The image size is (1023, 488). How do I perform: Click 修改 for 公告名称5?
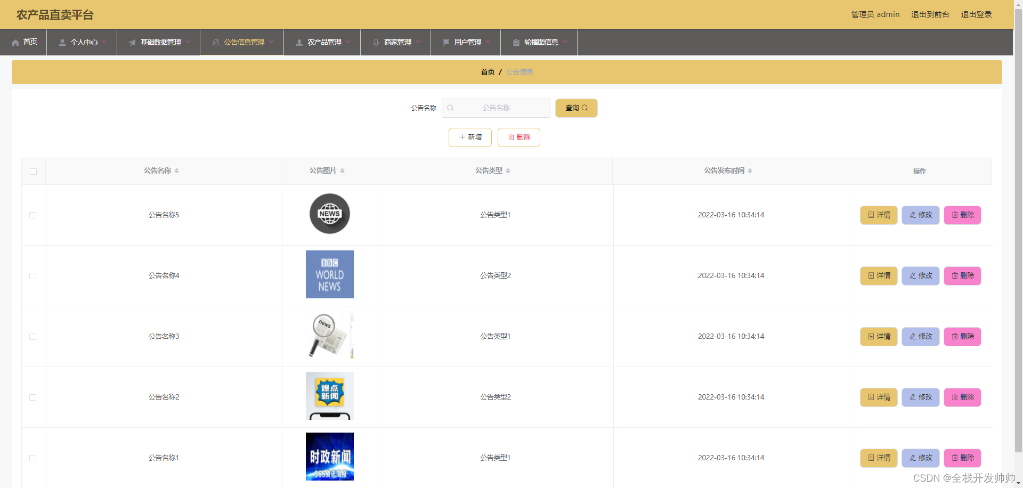pos(921,215)
